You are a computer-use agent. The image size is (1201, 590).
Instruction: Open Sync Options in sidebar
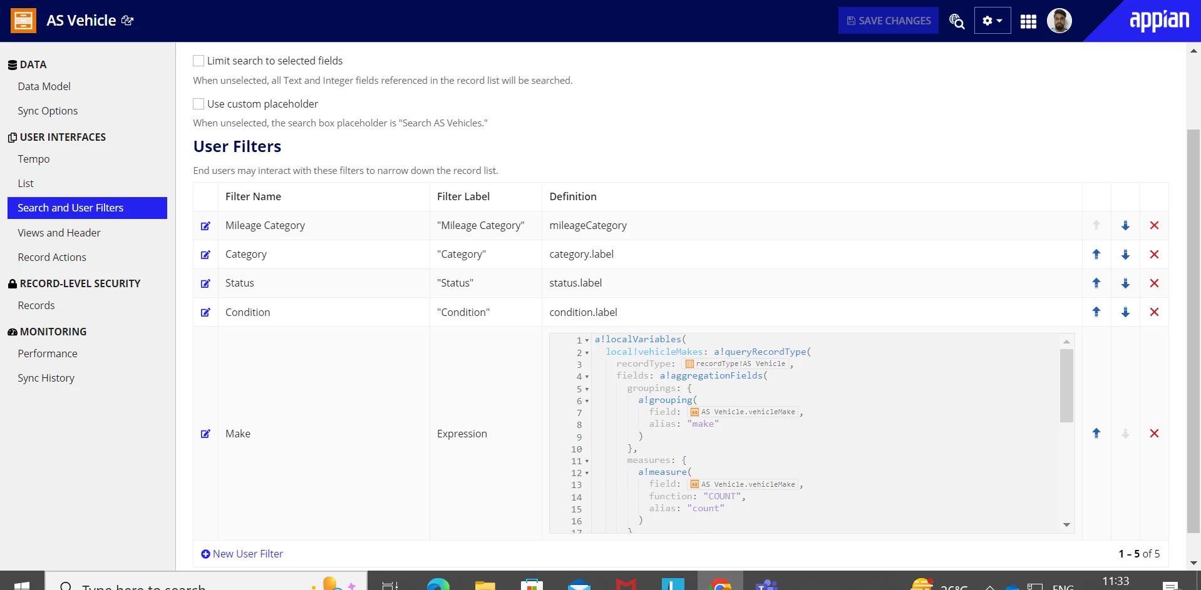pyautogui.click(x=48, y=111)
